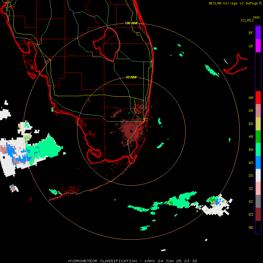
Task: Click the thick red lake outline
Action: 106,44
